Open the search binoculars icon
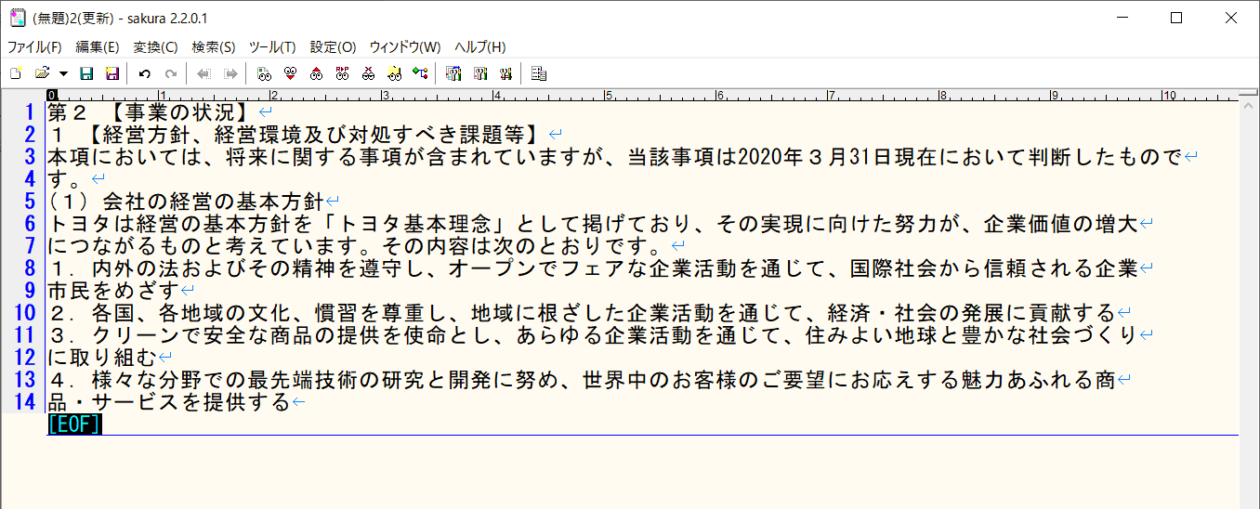The image size is (1260, 509). pyautogui.click(x=264, y=73)
